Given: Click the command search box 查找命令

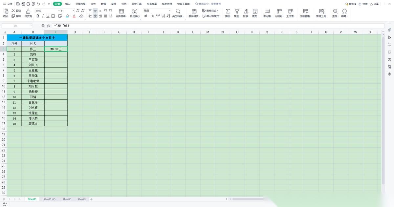Looking at the screenshot, I should tap(208, 4).
